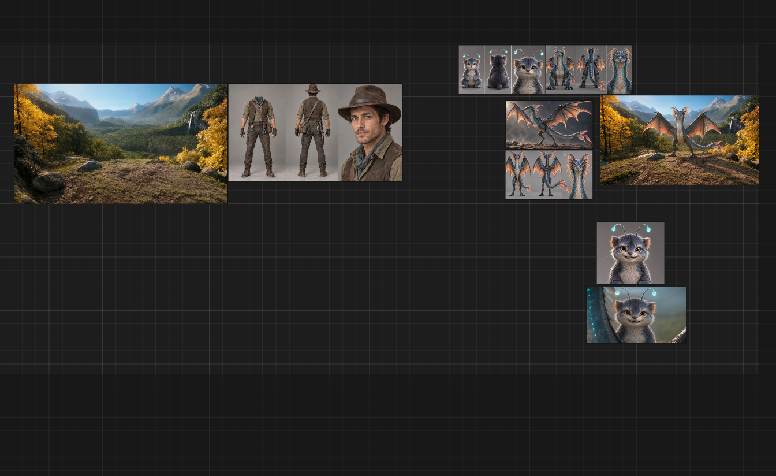The height and width of the screenshot is (476, 776).
Task: Select the explorer character sheet with hat
Action: (315, 133)
